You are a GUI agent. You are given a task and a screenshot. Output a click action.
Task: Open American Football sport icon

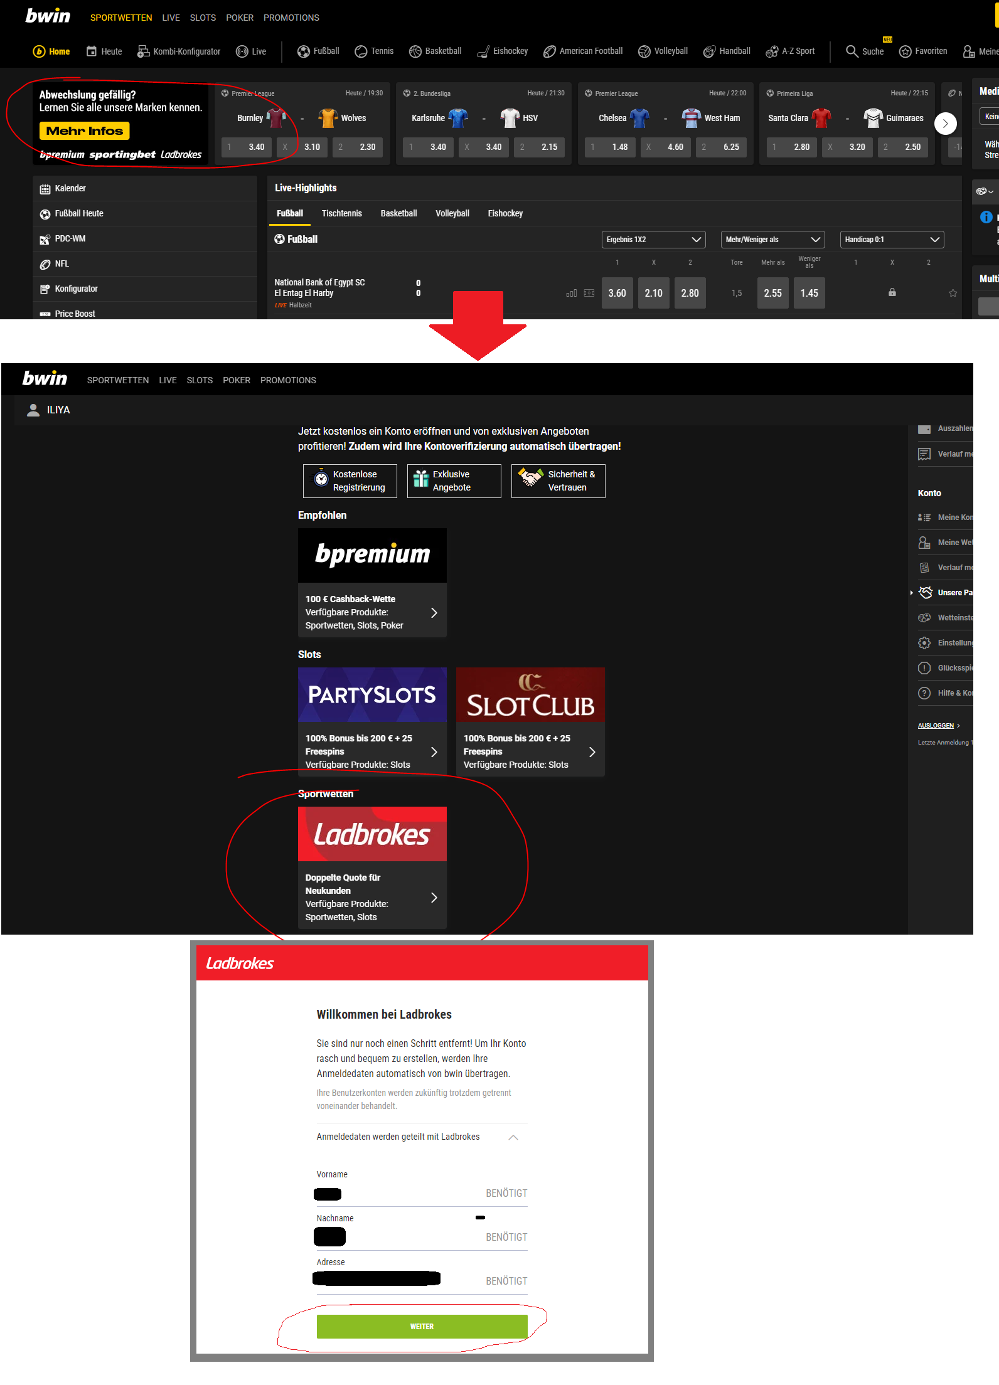tap(550, 51)
